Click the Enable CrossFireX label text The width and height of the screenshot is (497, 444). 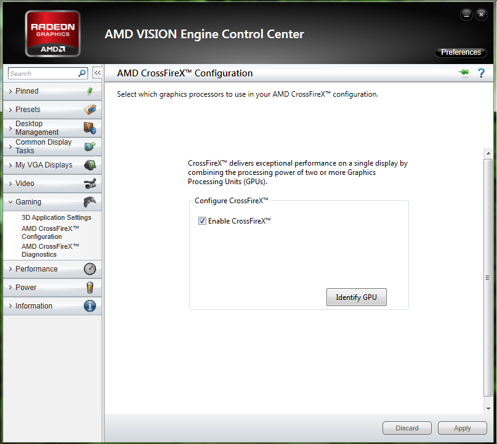(x=240, y=221)
